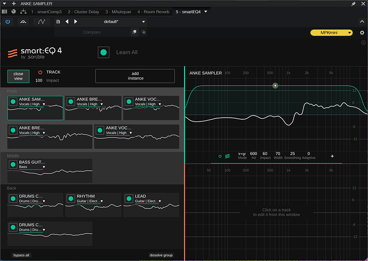
Task: Toggle BASS GUIT... green button
Action: coord(13,165)
